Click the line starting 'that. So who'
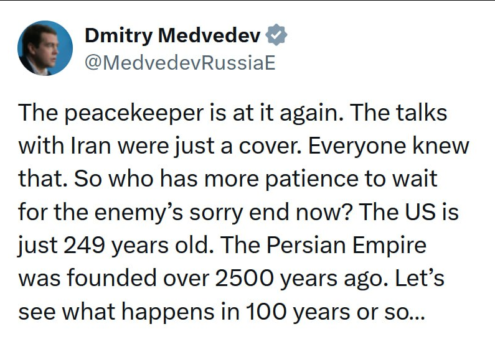The image size is (495, 347). tap(228, 179)
